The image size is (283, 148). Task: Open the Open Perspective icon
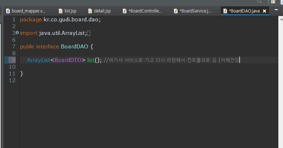coord(273,2)
